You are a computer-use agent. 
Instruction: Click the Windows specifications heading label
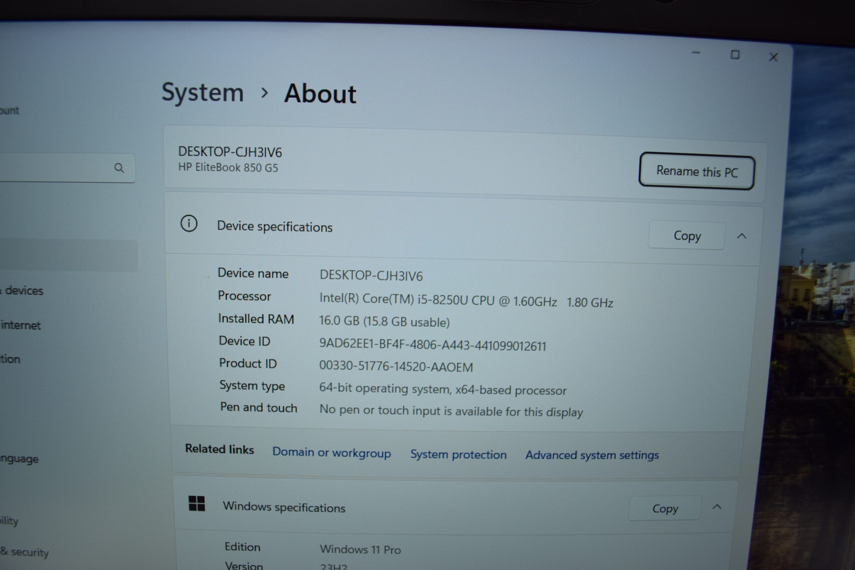[x=284, y=507]
